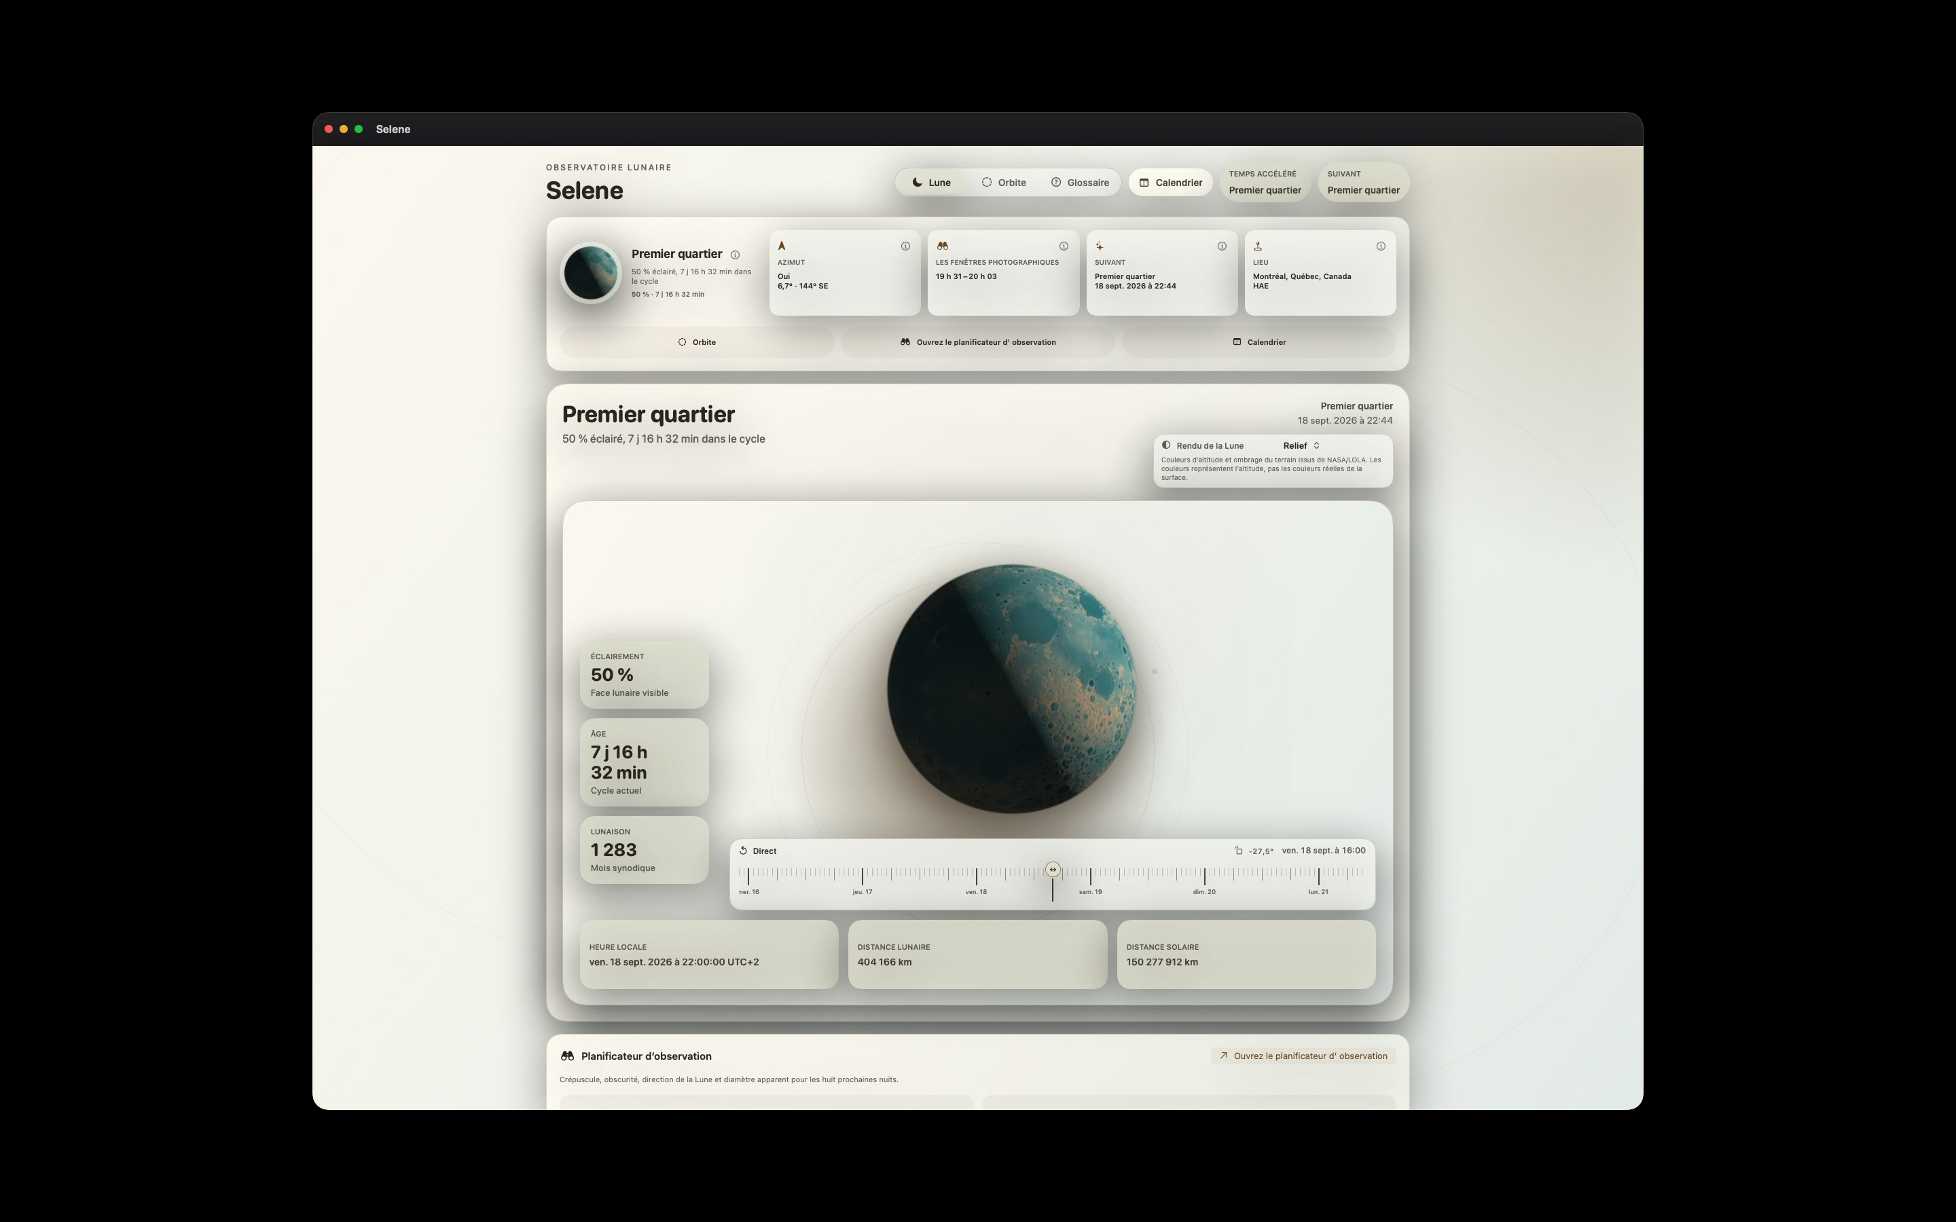The width and height of the screenshot is (1956, 1222).
Task: Switch to the Orbite tab
Action: [x=1004, y=183]
